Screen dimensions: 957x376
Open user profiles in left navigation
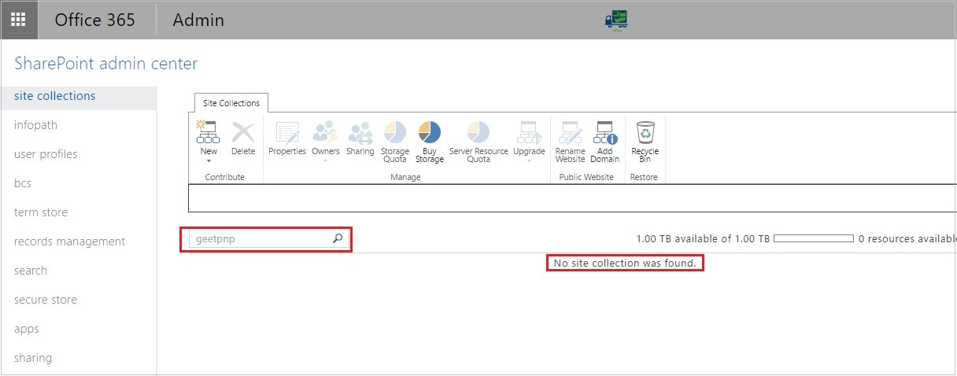(46, 154)
